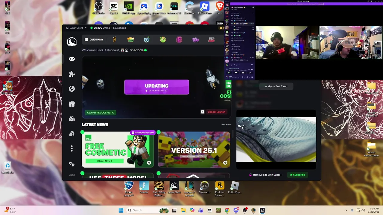Open Rockstar Games desktop shortcut
The width and height of the screenshot is (383, 215).
[x=220, y=189]
